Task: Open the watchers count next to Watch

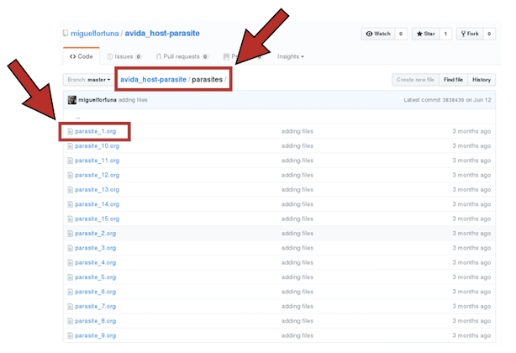Action: [x=401, y=34]
